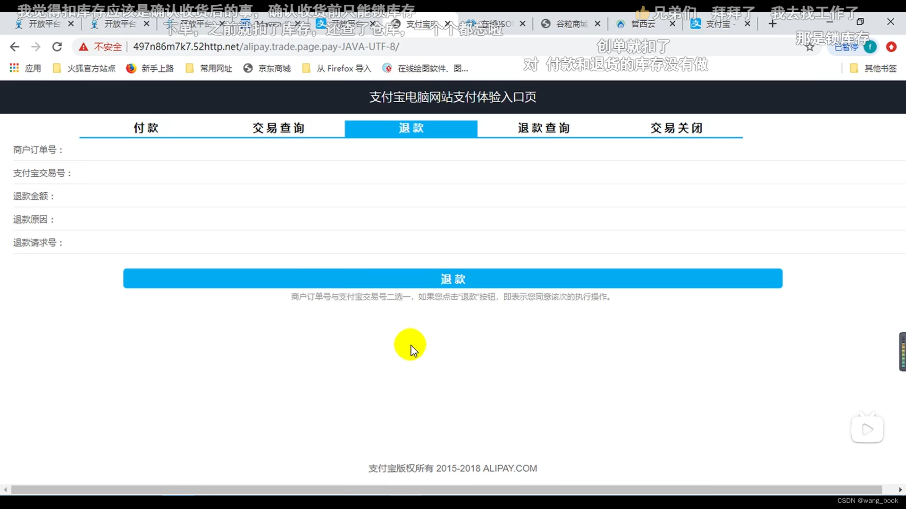The image size is (906, 509).
Task: Select the 退款查询 page tab
Action: click(544, 128)
